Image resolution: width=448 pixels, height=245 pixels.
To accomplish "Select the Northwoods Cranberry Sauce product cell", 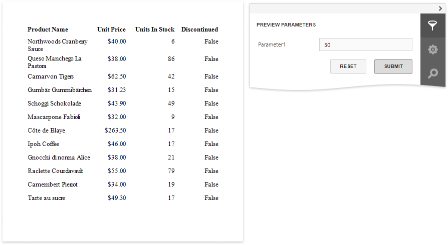I will (57, 45).
